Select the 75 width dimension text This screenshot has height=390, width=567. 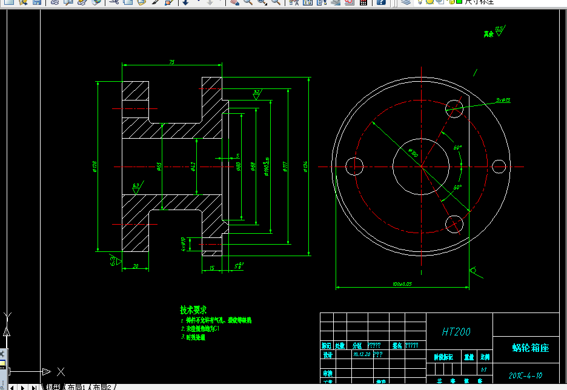[172, 62]
